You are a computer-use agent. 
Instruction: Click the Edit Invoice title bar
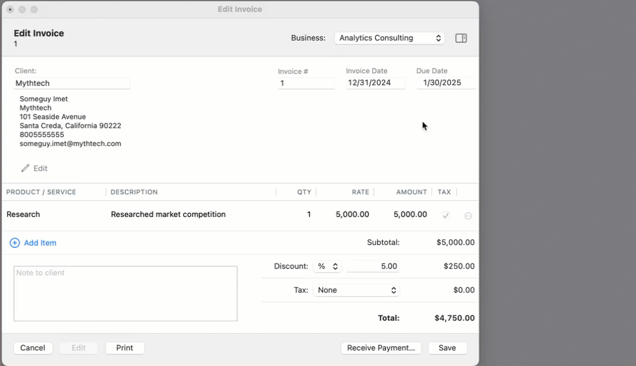(240, 9)
